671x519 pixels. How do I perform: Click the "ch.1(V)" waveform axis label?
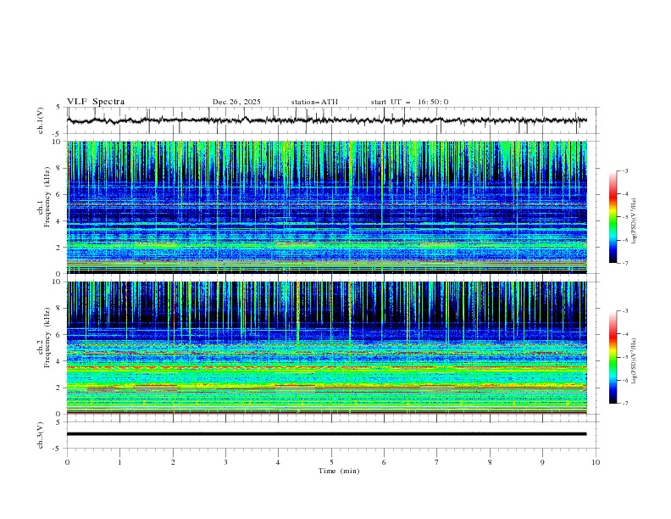[41, 120]
